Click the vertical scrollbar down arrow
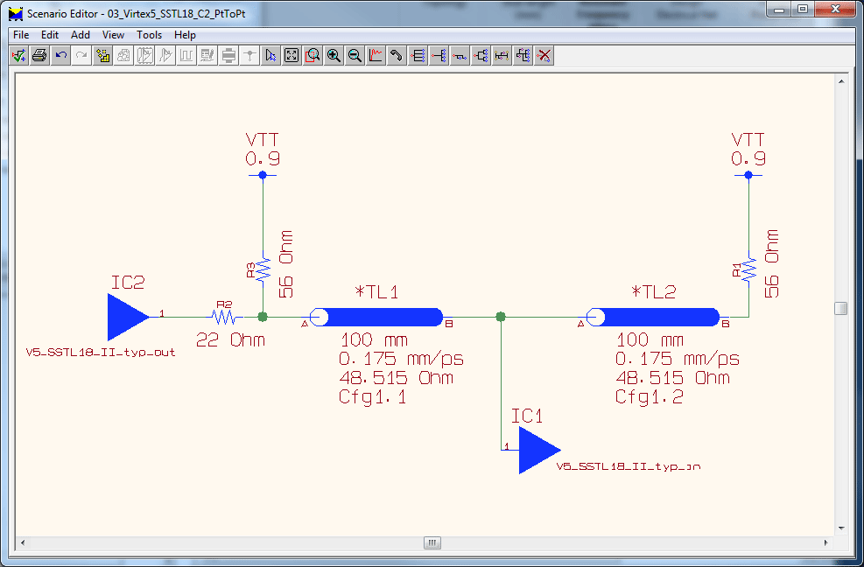Image resolution: width=864 pixels, height=567 pixels. [x=841, y=528]
